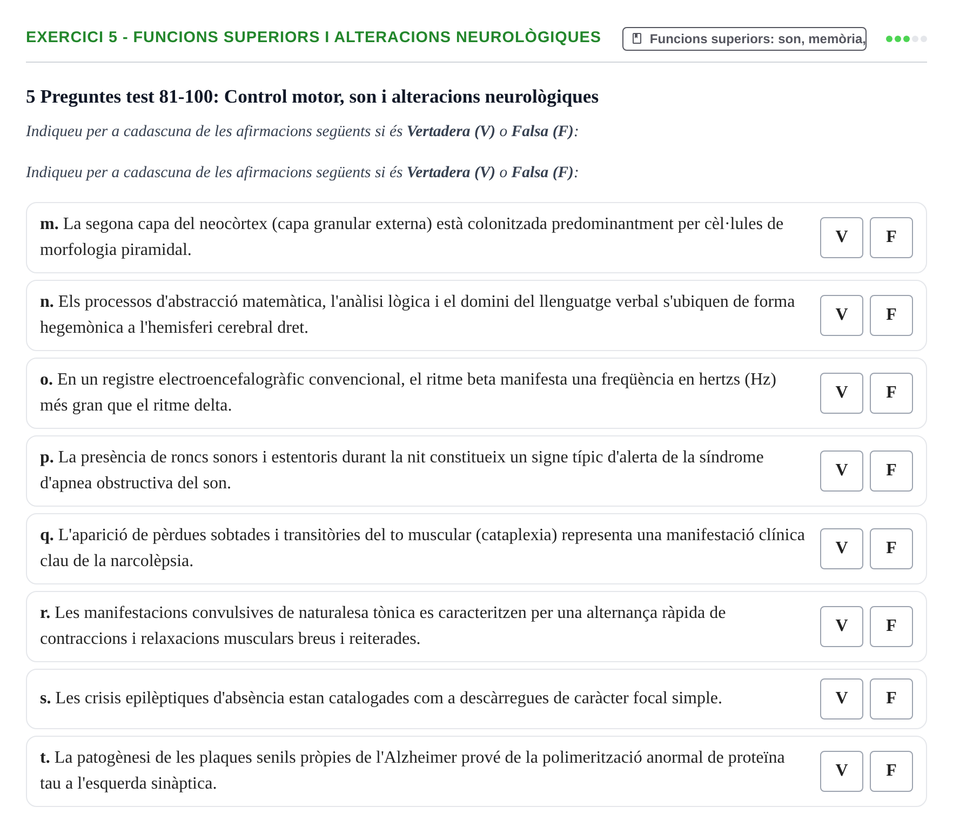Click the notebook icon in the topic tag
Screen dimensions: 953x834
[637, 39]
